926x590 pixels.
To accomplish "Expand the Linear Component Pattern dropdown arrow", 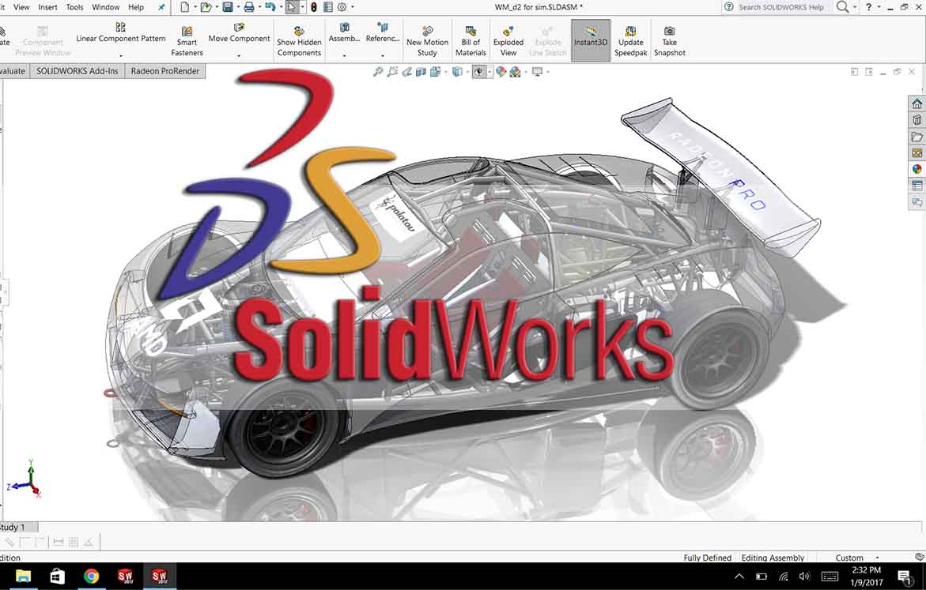I will pos(120,54).
